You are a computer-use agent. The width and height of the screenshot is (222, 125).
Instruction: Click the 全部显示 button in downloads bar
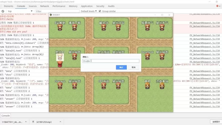click(216, 122)
